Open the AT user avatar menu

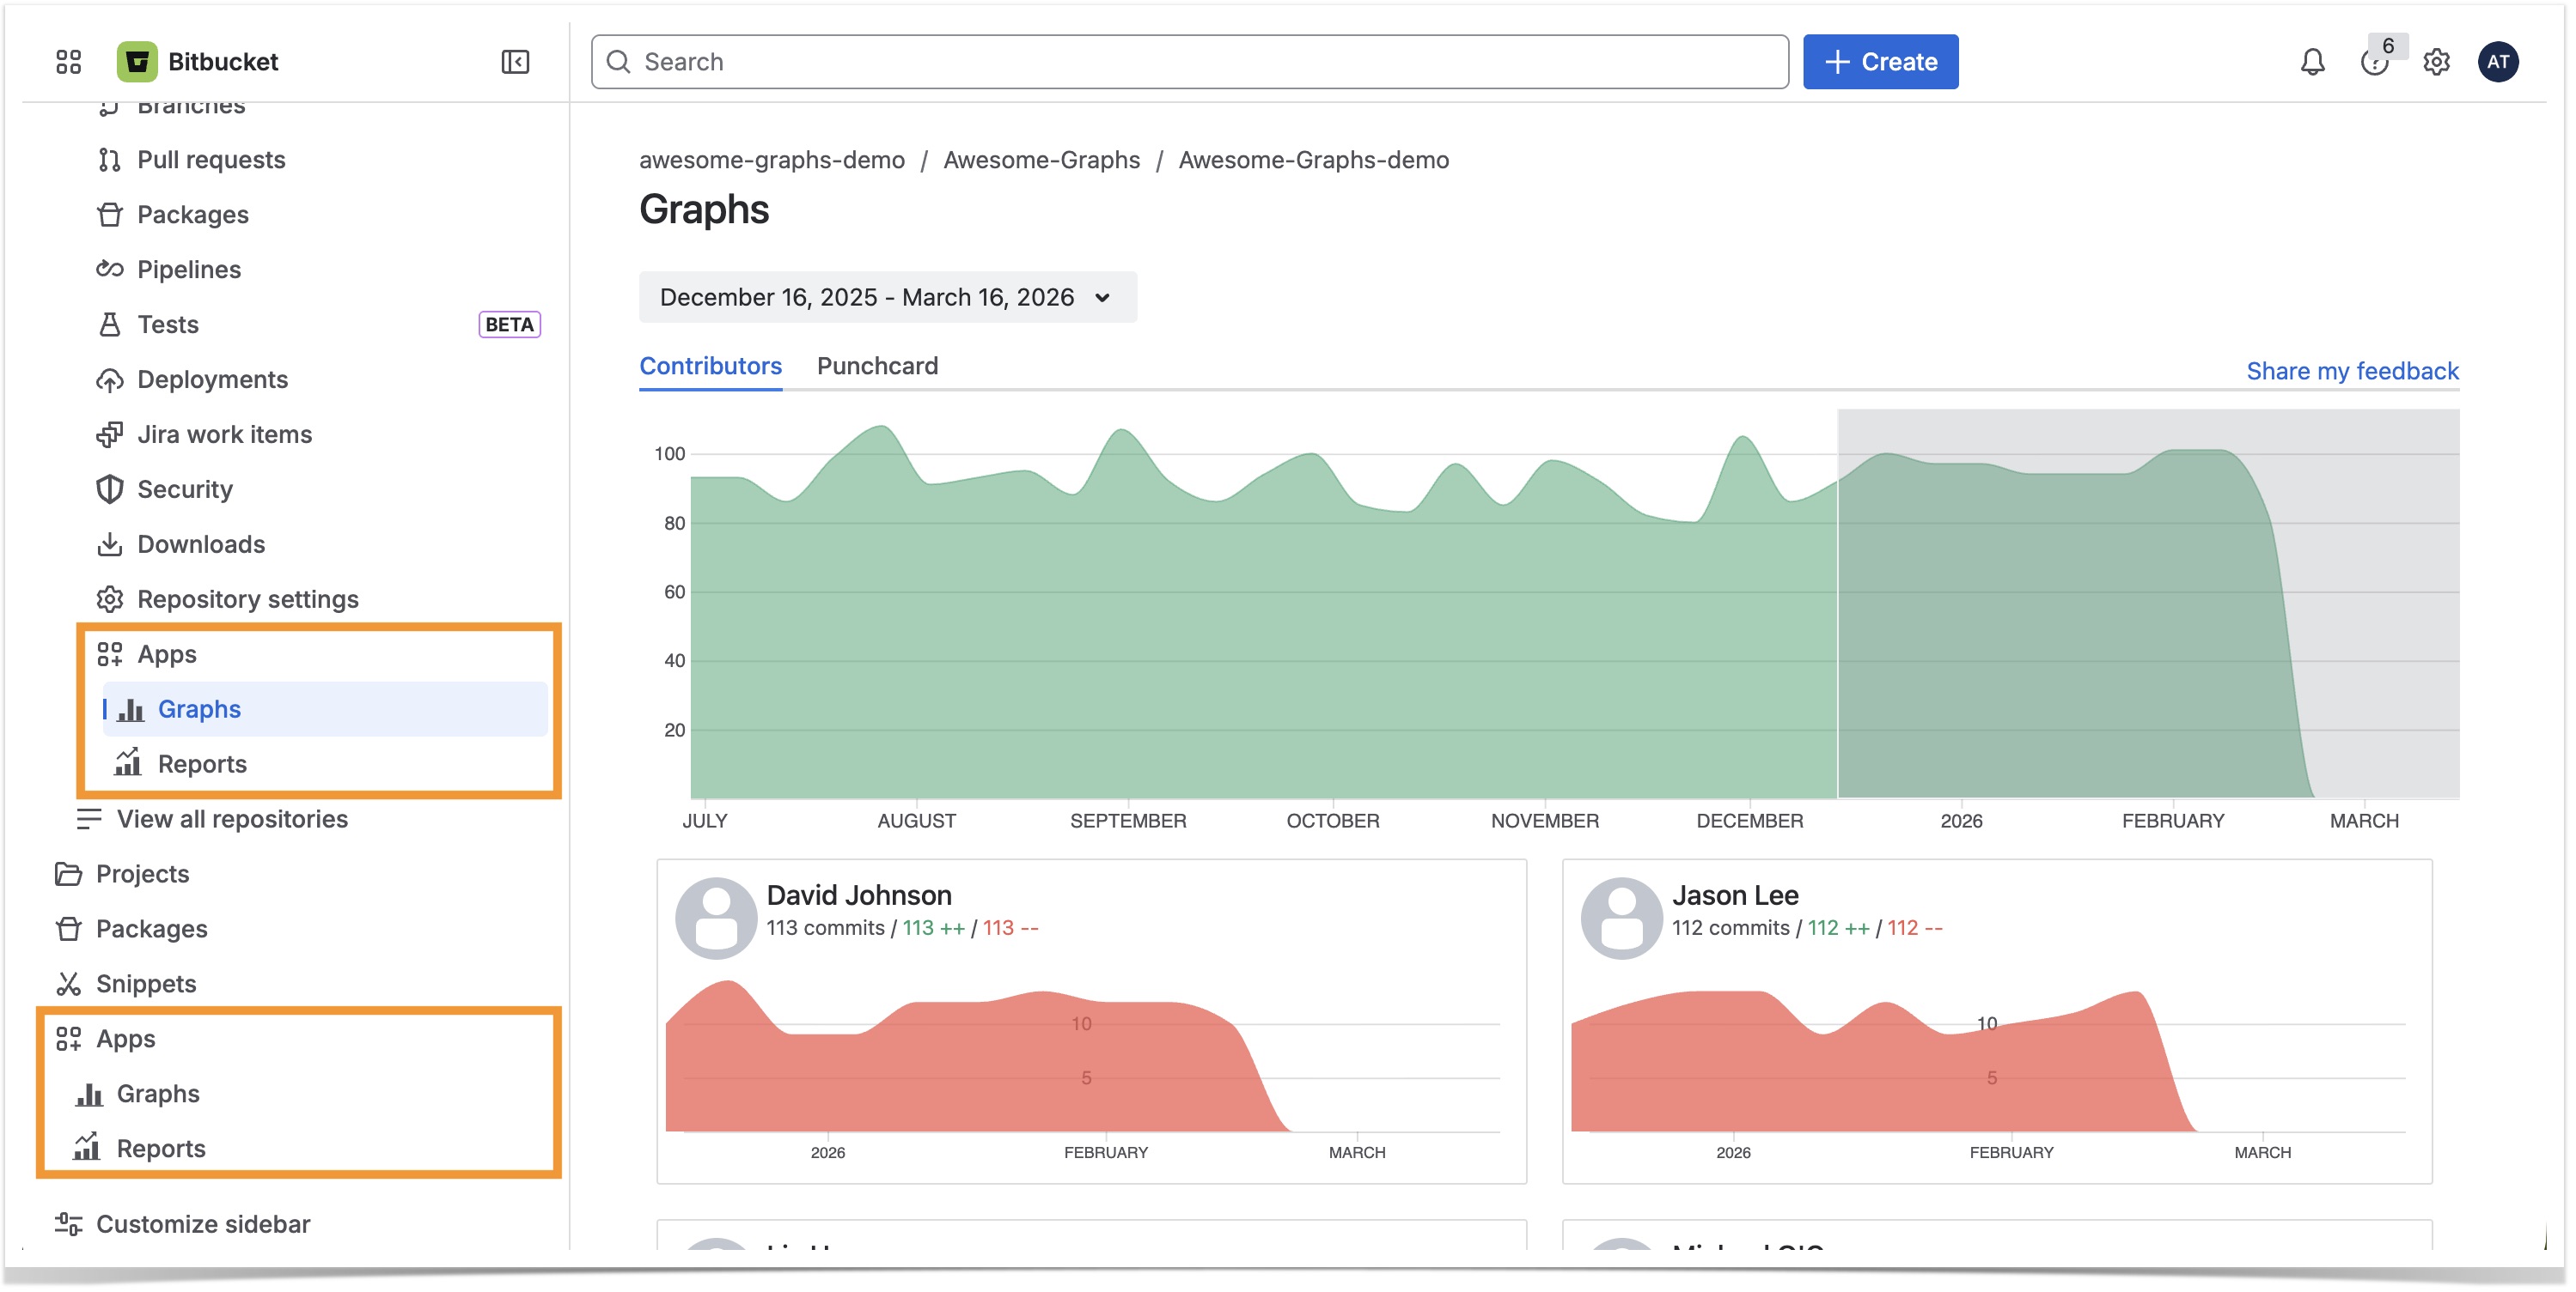point(2497,62)
